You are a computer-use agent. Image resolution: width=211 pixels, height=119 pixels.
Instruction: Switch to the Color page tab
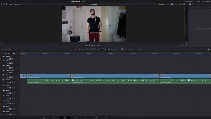point(85,118)
